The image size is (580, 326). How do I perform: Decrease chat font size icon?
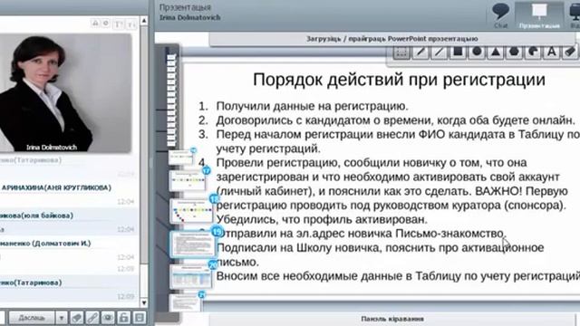click(131, 24)
